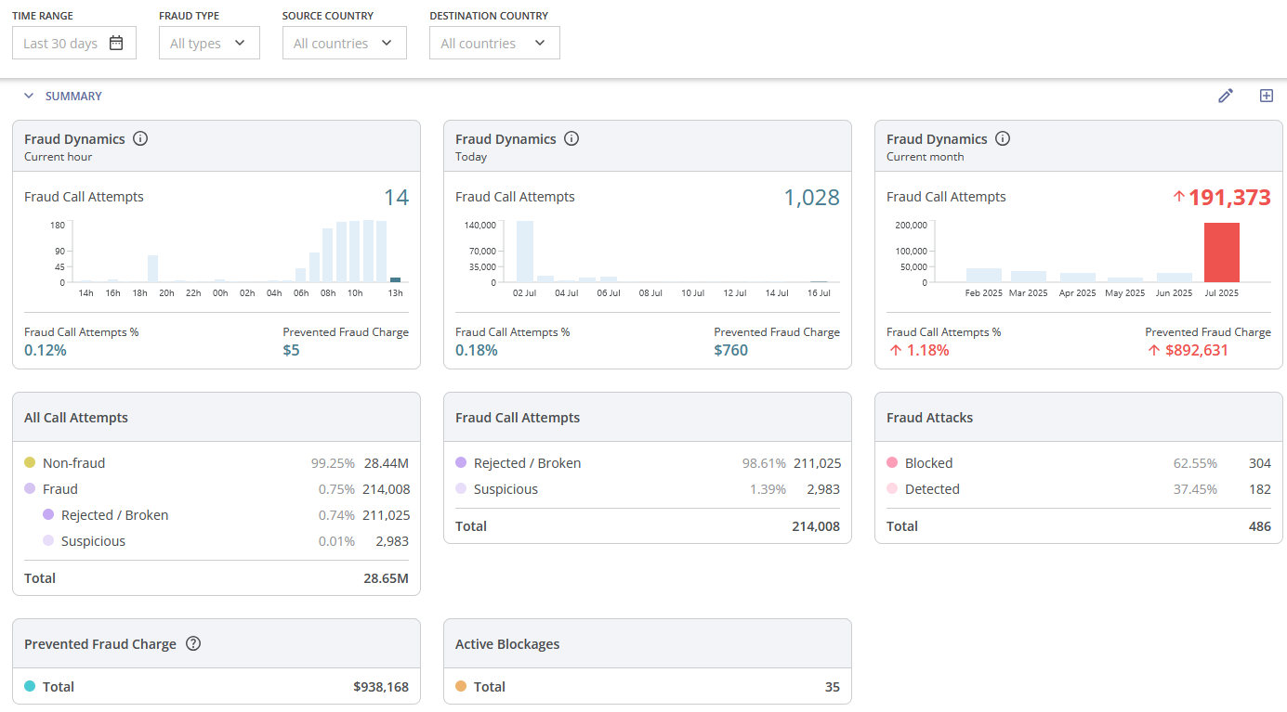Click the edit pencil icon in Summary

(x=1226, y=96)
